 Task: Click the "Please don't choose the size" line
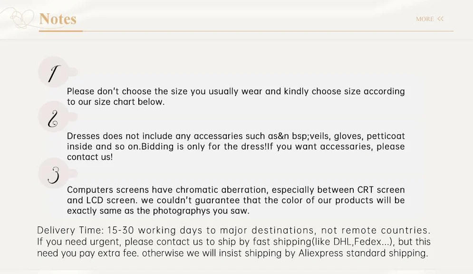(236, 91)
